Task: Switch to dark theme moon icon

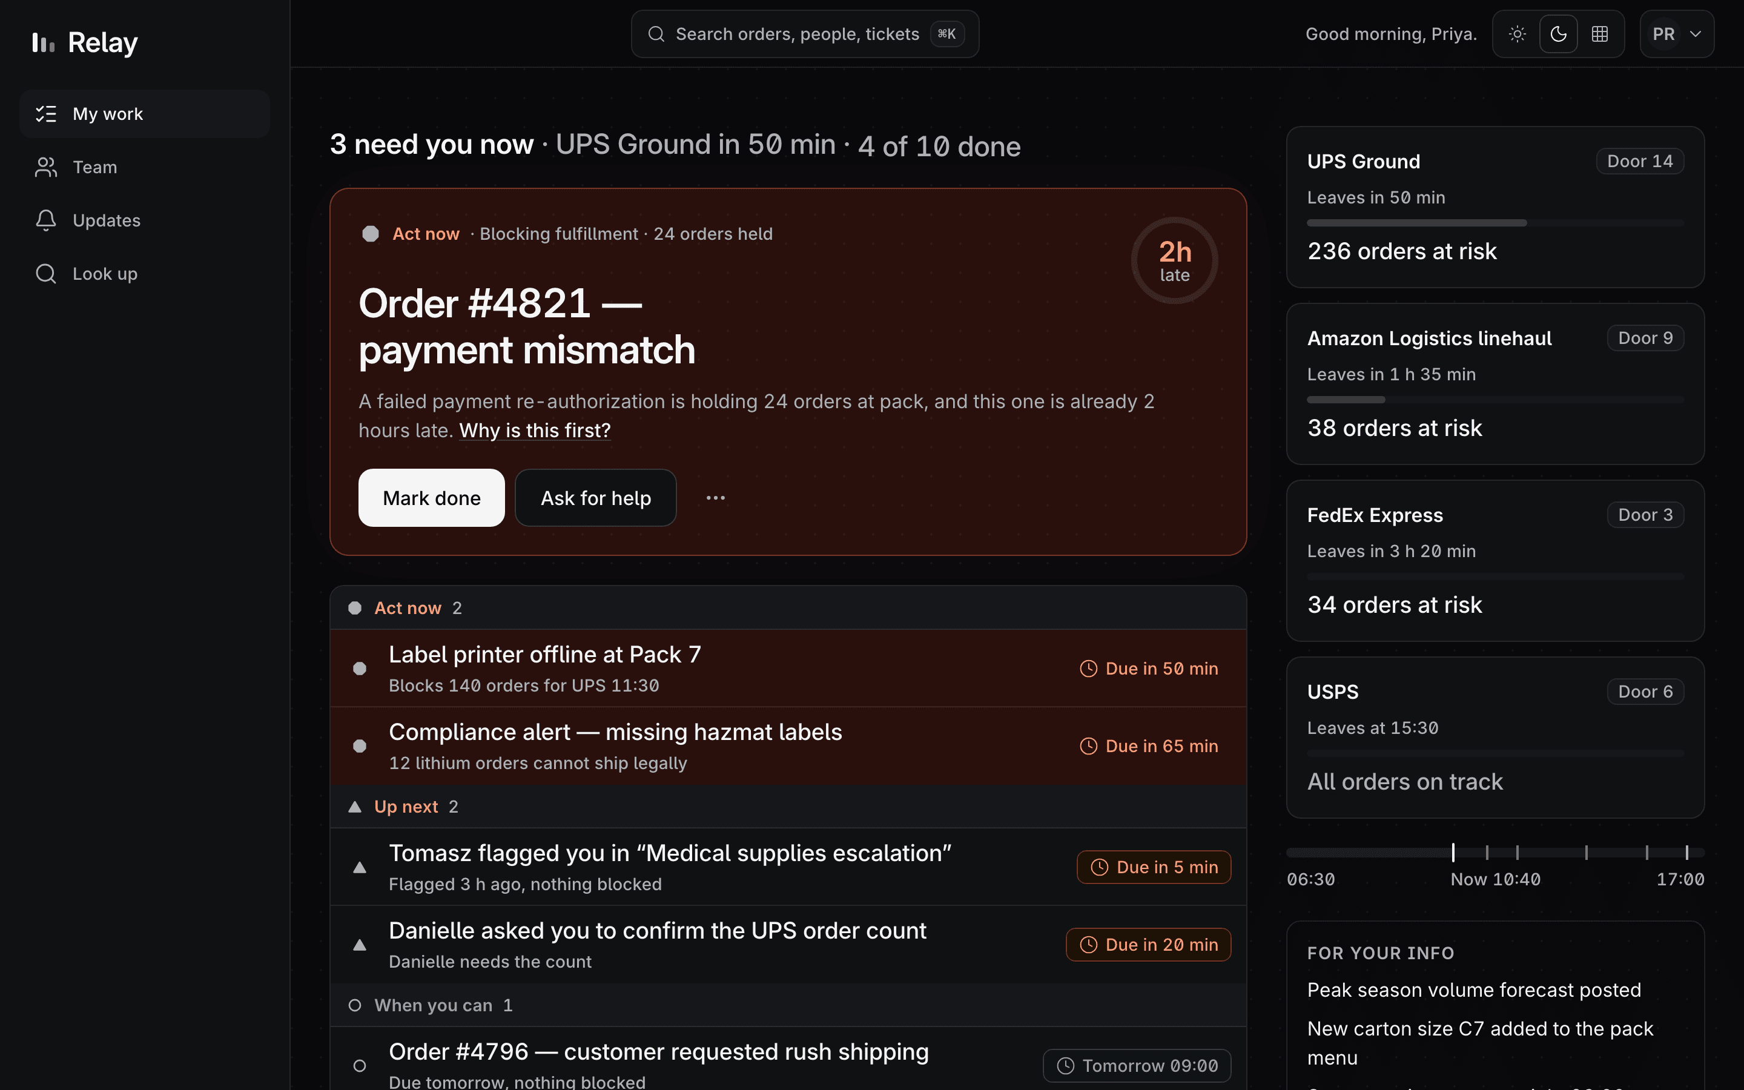Action: (1558, 34)
